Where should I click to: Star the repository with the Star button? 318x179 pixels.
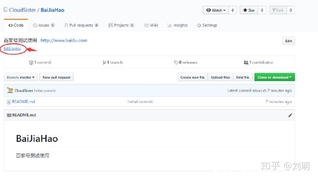pos(249,10)
